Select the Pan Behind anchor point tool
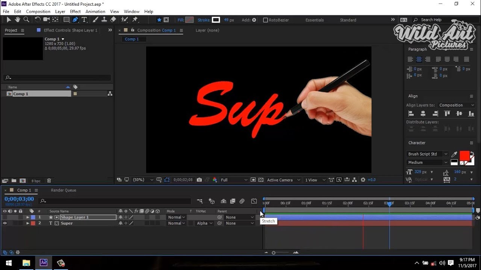 [x=55, y=20]
